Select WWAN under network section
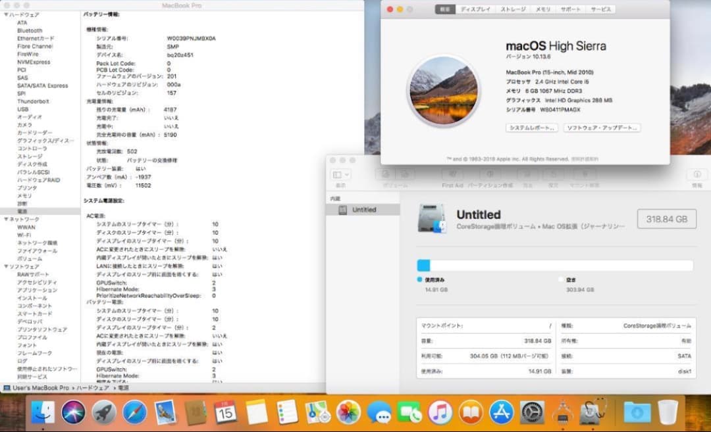Screen dimensions: 711x432 pos(26,228)
